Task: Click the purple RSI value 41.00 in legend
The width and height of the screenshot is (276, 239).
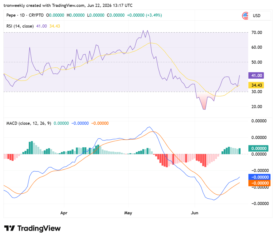Action: pos(41,26)
